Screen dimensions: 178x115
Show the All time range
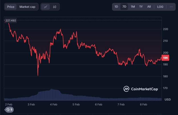click(x=149, y=7)
